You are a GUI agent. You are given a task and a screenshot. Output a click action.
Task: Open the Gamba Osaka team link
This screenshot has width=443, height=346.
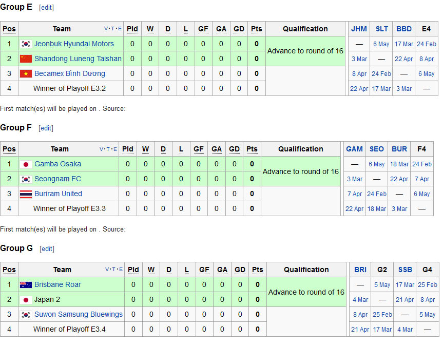(x=57, y=164)
